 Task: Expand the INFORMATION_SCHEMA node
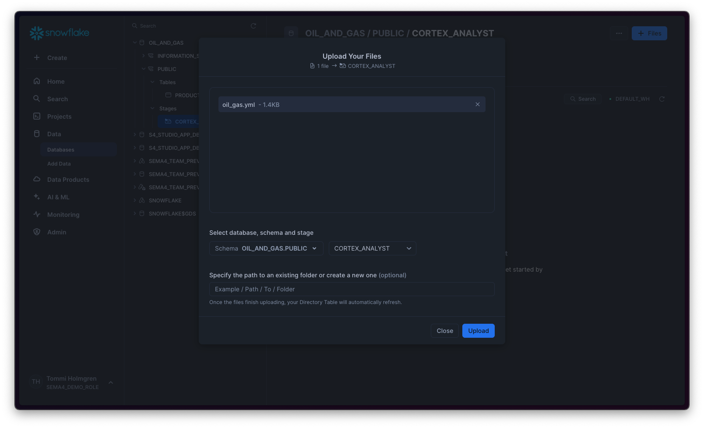[x=143, y=56]
